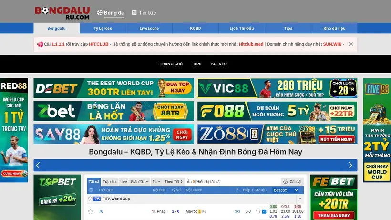Open the TL dropdown

[156, 182]
